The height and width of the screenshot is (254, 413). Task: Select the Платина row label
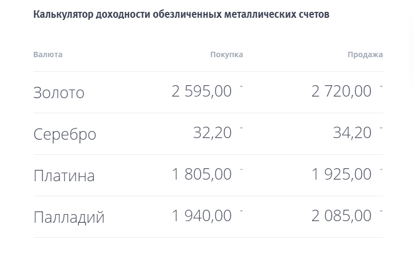(x=64, y=176)
